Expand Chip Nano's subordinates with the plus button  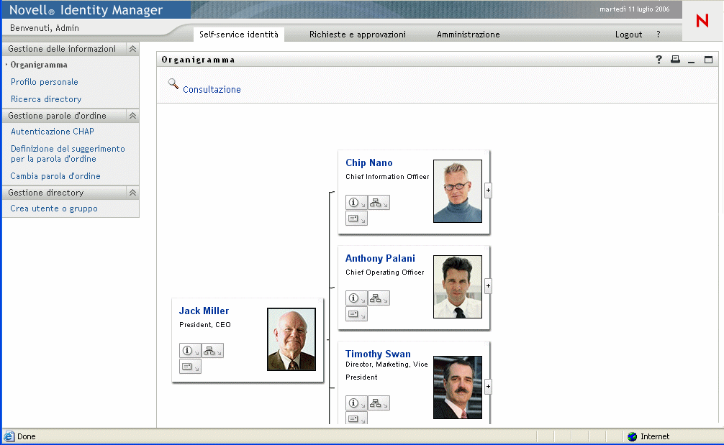tap(488, 191)
